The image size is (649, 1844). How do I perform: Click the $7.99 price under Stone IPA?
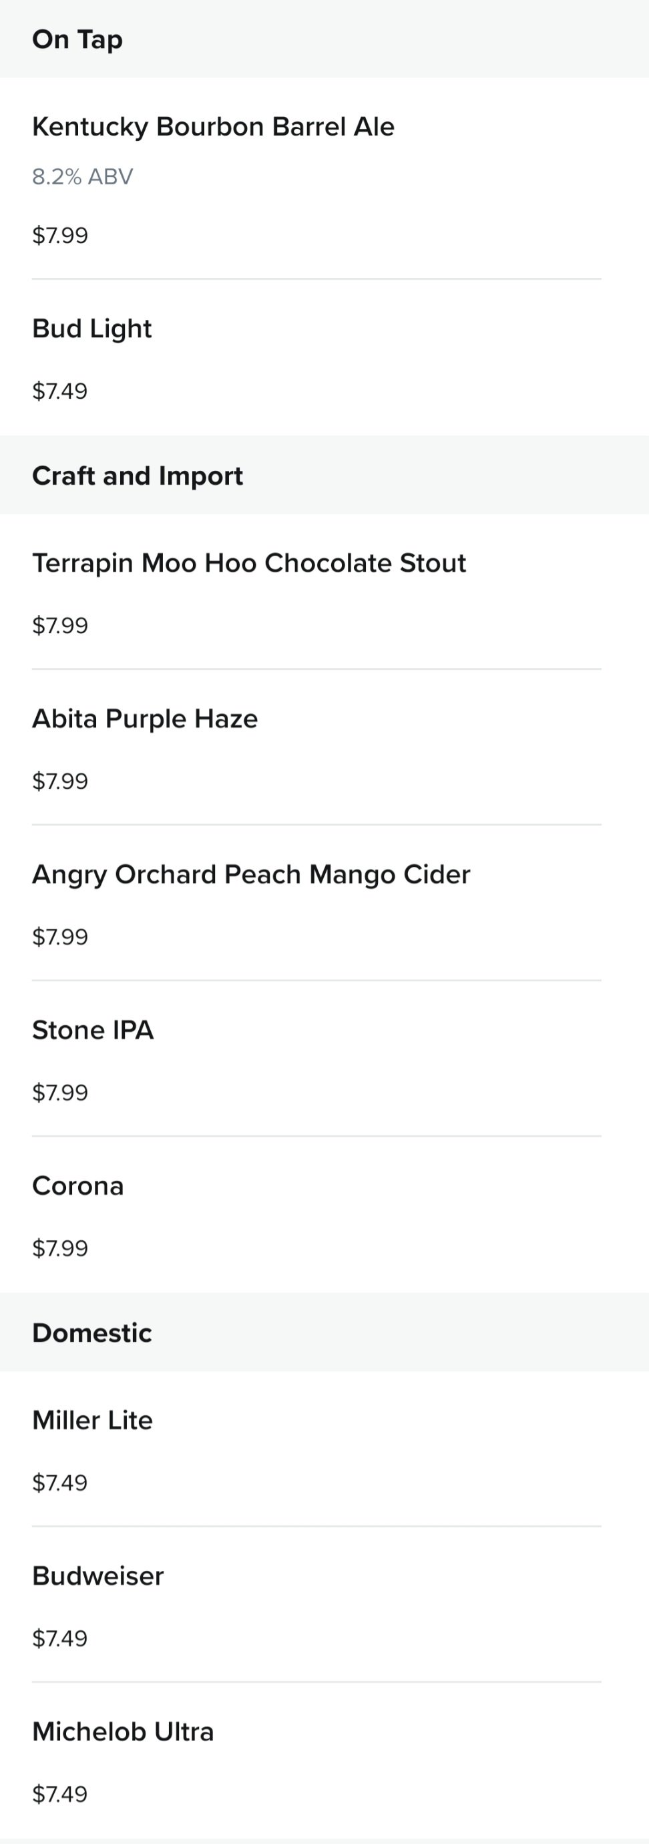(x=60, y=1093)
